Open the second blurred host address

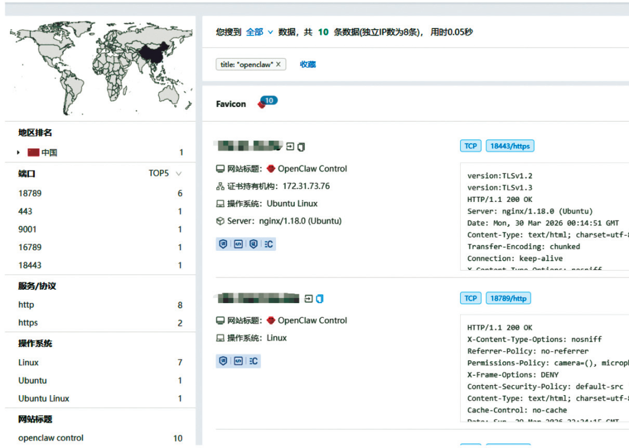tap(257, 298)
